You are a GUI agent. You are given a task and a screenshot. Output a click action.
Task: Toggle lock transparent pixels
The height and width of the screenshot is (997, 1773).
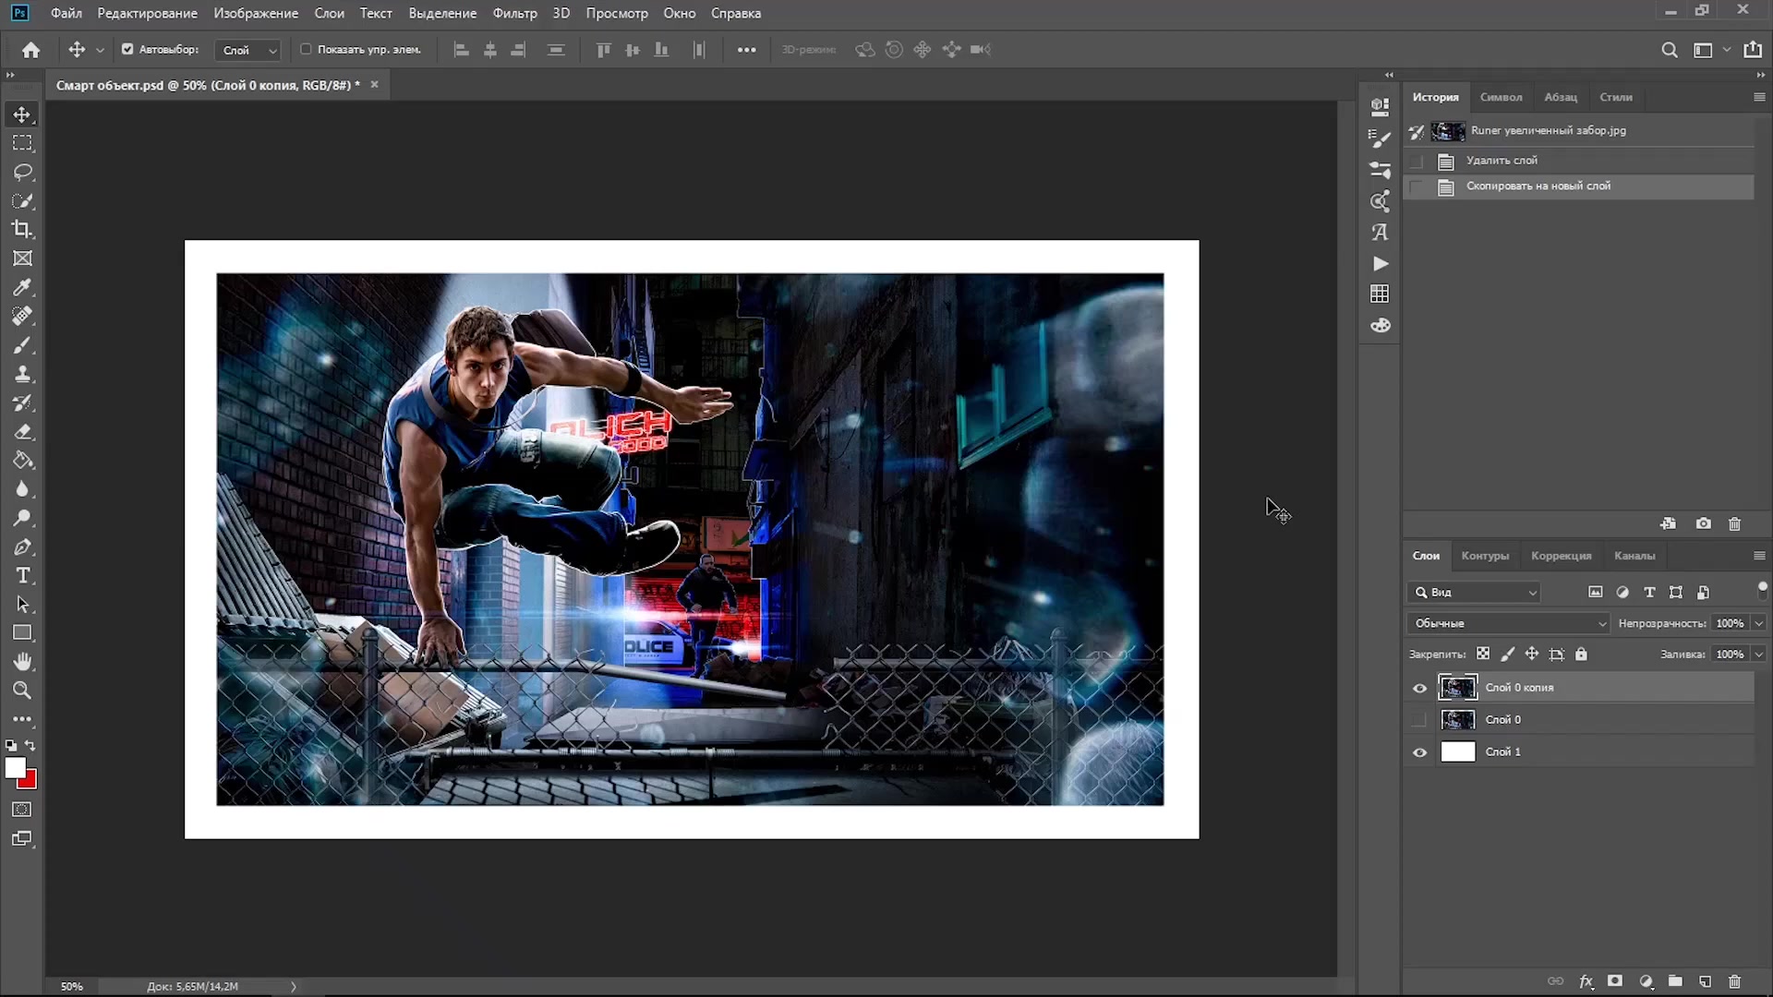[1483, 654]
